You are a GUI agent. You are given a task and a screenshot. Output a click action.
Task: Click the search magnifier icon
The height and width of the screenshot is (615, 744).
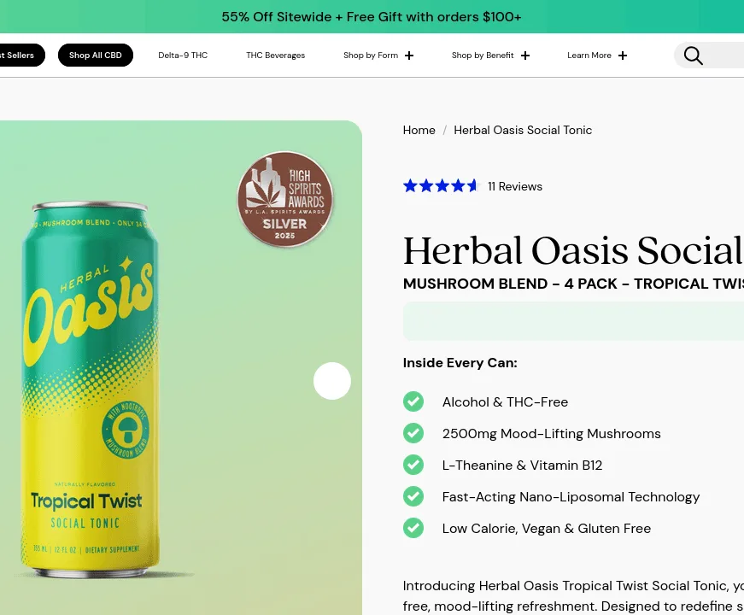[694, 56]
